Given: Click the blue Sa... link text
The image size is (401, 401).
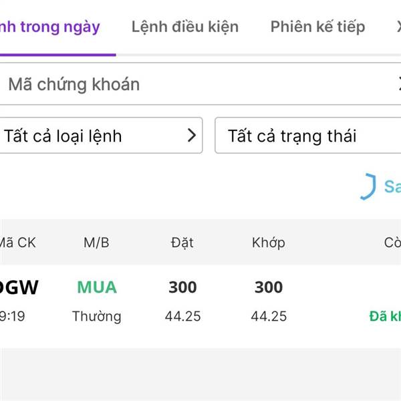Looking at the screenshot, I should (x=392, y=186).
